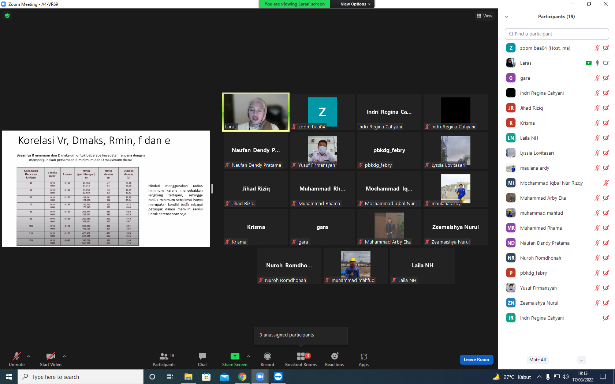
Task: Open more options ellipsis in participants panel
Action: tap(581, 360)
